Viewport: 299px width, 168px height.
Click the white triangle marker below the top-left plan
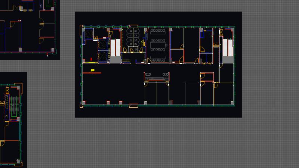pyautogui.click(x=47, y=56)
